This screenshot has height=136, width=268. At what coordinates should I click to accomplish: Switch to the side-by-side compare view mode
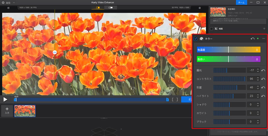[111, 8]
